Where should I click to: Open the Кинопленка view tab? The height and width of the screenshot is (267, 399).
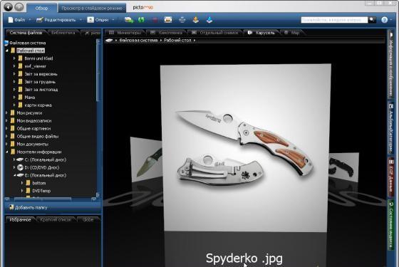pyautogui.click(x=167, y=33)
